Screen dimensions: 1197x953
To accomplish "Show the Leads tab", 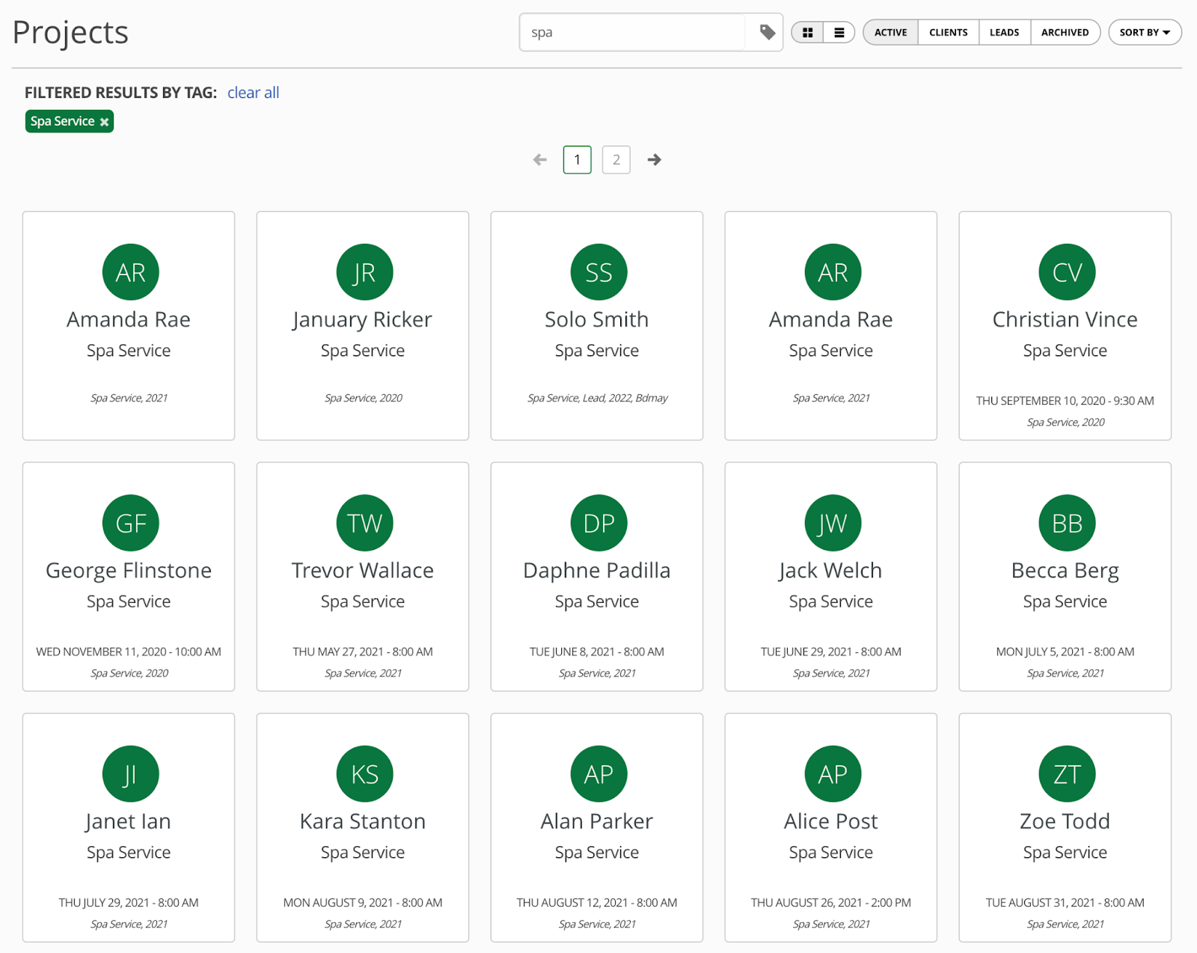I will [x=1004, y=32].
